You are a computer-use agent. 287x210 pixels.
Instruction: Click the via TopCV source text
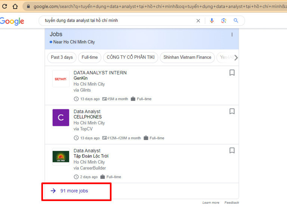(83, 129)
